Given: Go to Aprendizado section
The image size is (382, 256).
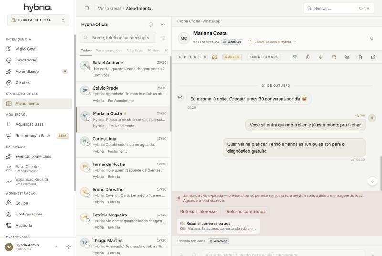Looking at the screenshot, I should tap(37, 72).
